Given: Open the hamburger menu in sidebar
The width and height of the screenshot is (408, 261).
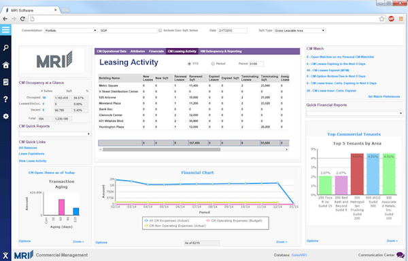Looking at the screenshot, I should click(5, 30).
